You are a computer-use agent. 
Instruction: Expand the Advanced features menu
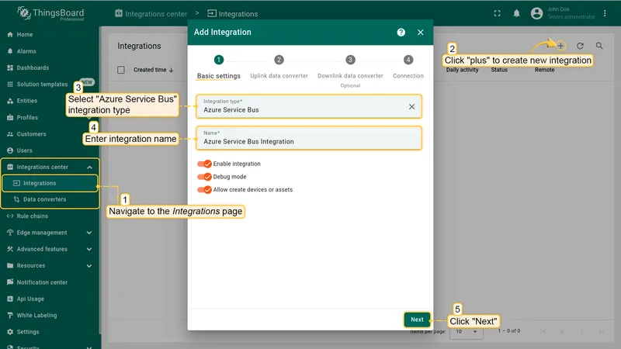click(89, 249)
